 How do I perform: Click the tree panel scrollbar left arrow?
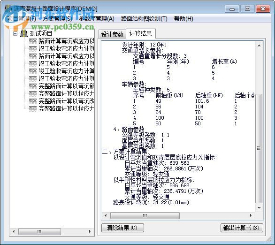(x=14, y=231)
